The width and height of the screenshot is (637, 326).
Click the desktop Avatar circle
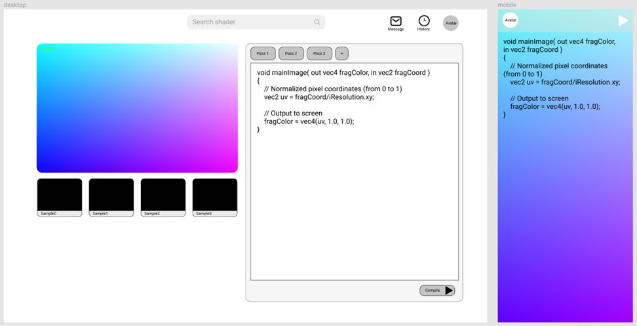pyautogui.click(x=451, y=23)
